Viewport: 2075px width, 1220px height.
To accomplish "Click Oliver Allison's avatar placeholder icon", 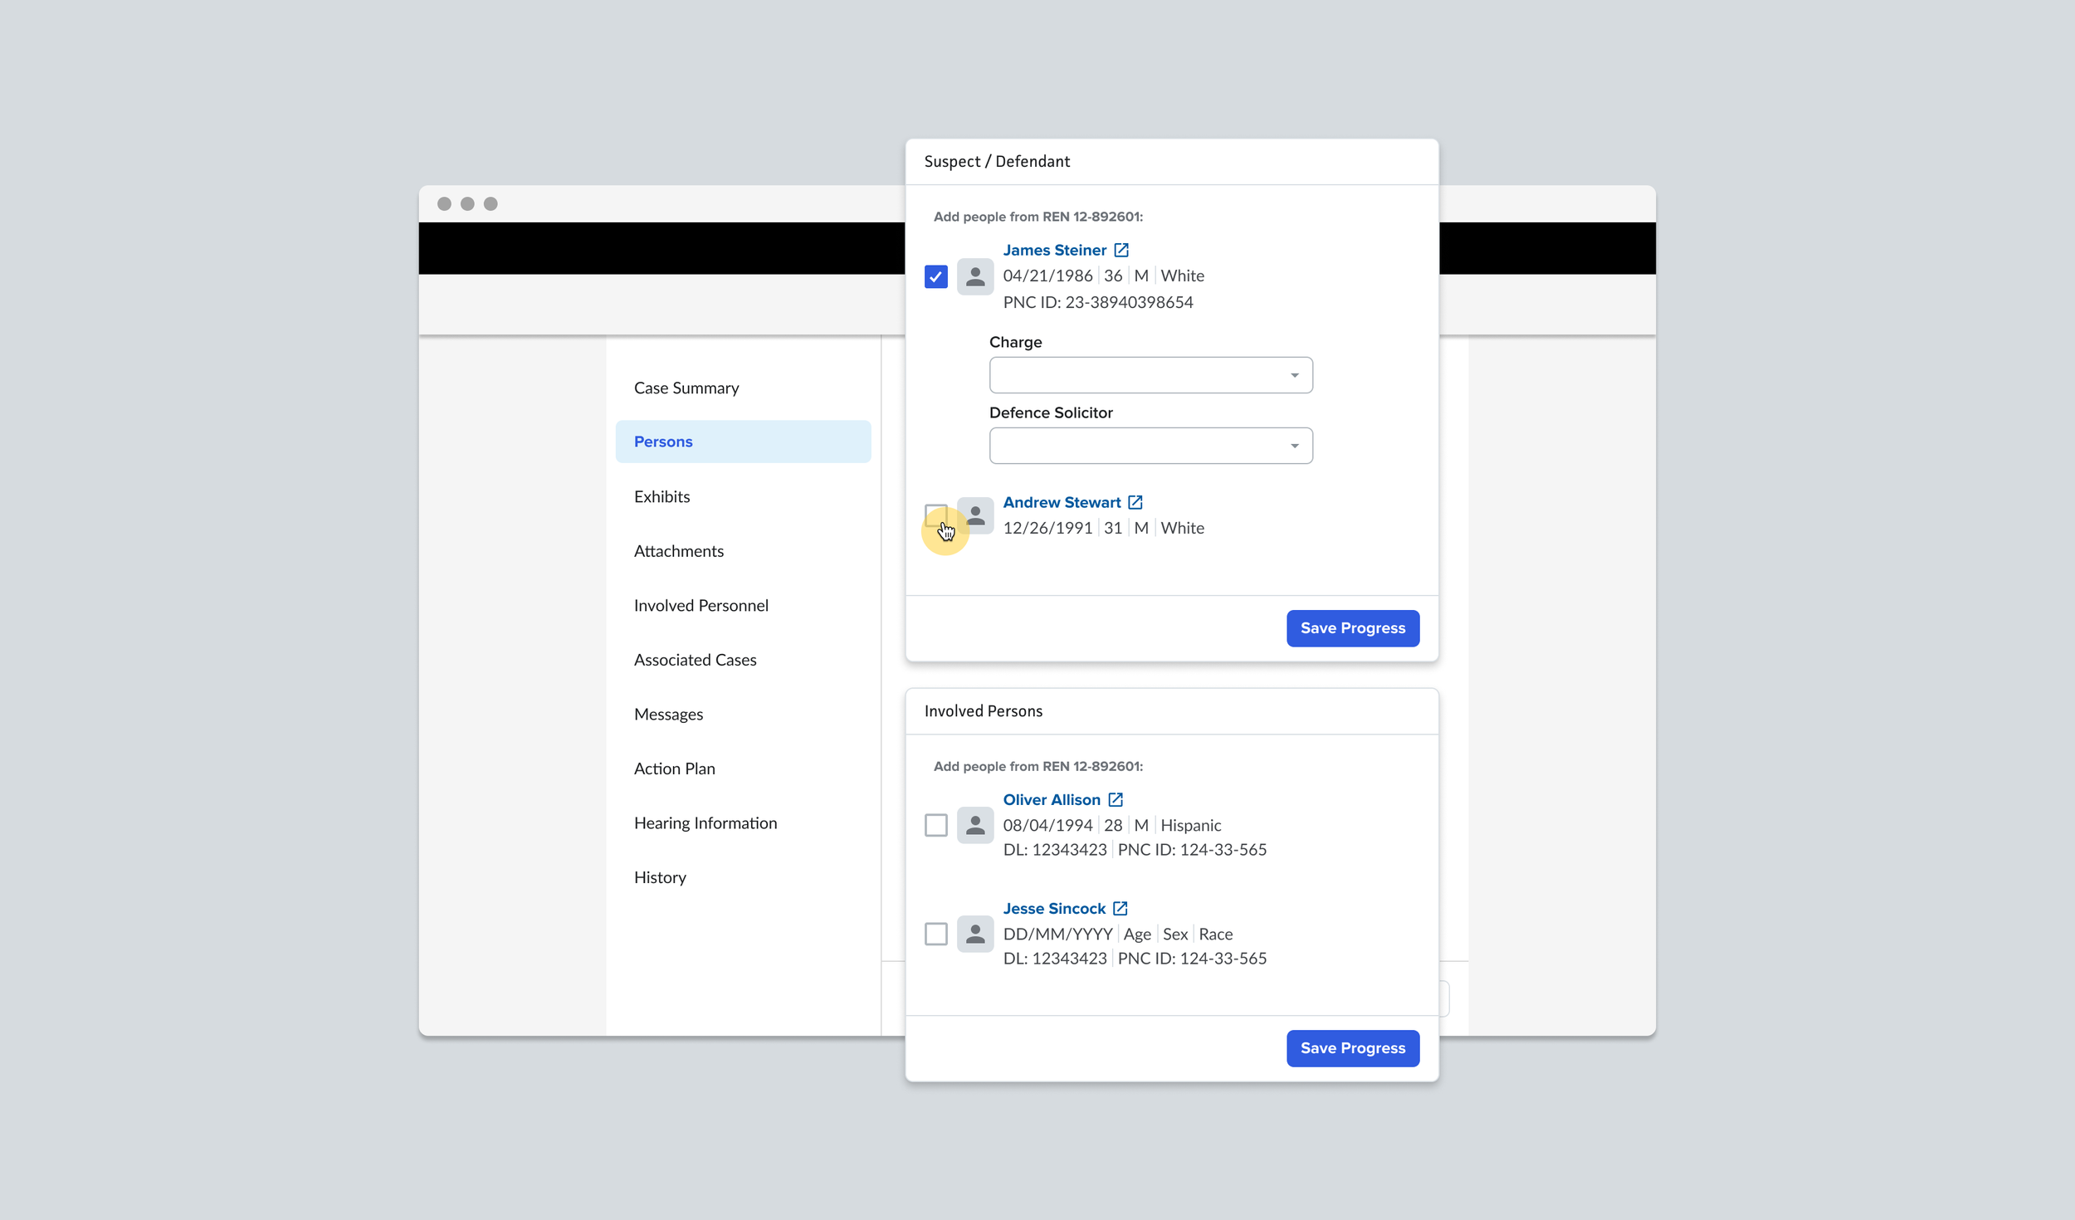I will click(975, 825).
